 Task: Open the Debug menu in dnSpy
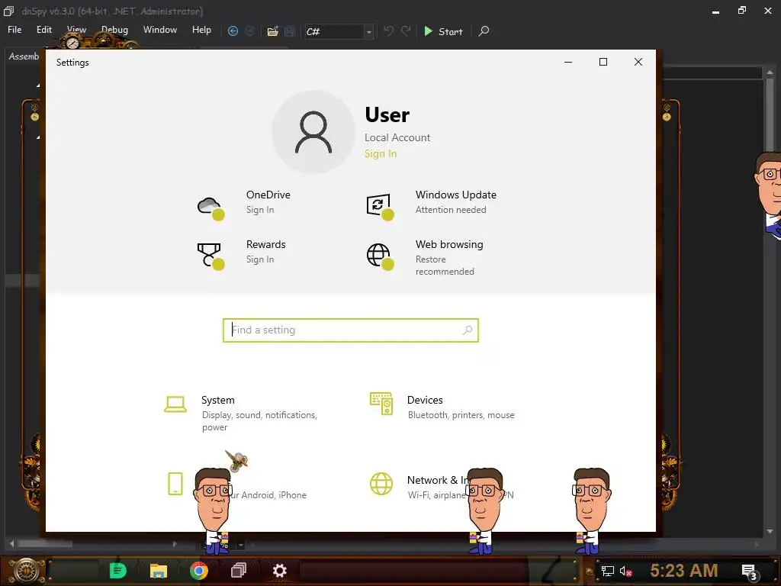114,30
